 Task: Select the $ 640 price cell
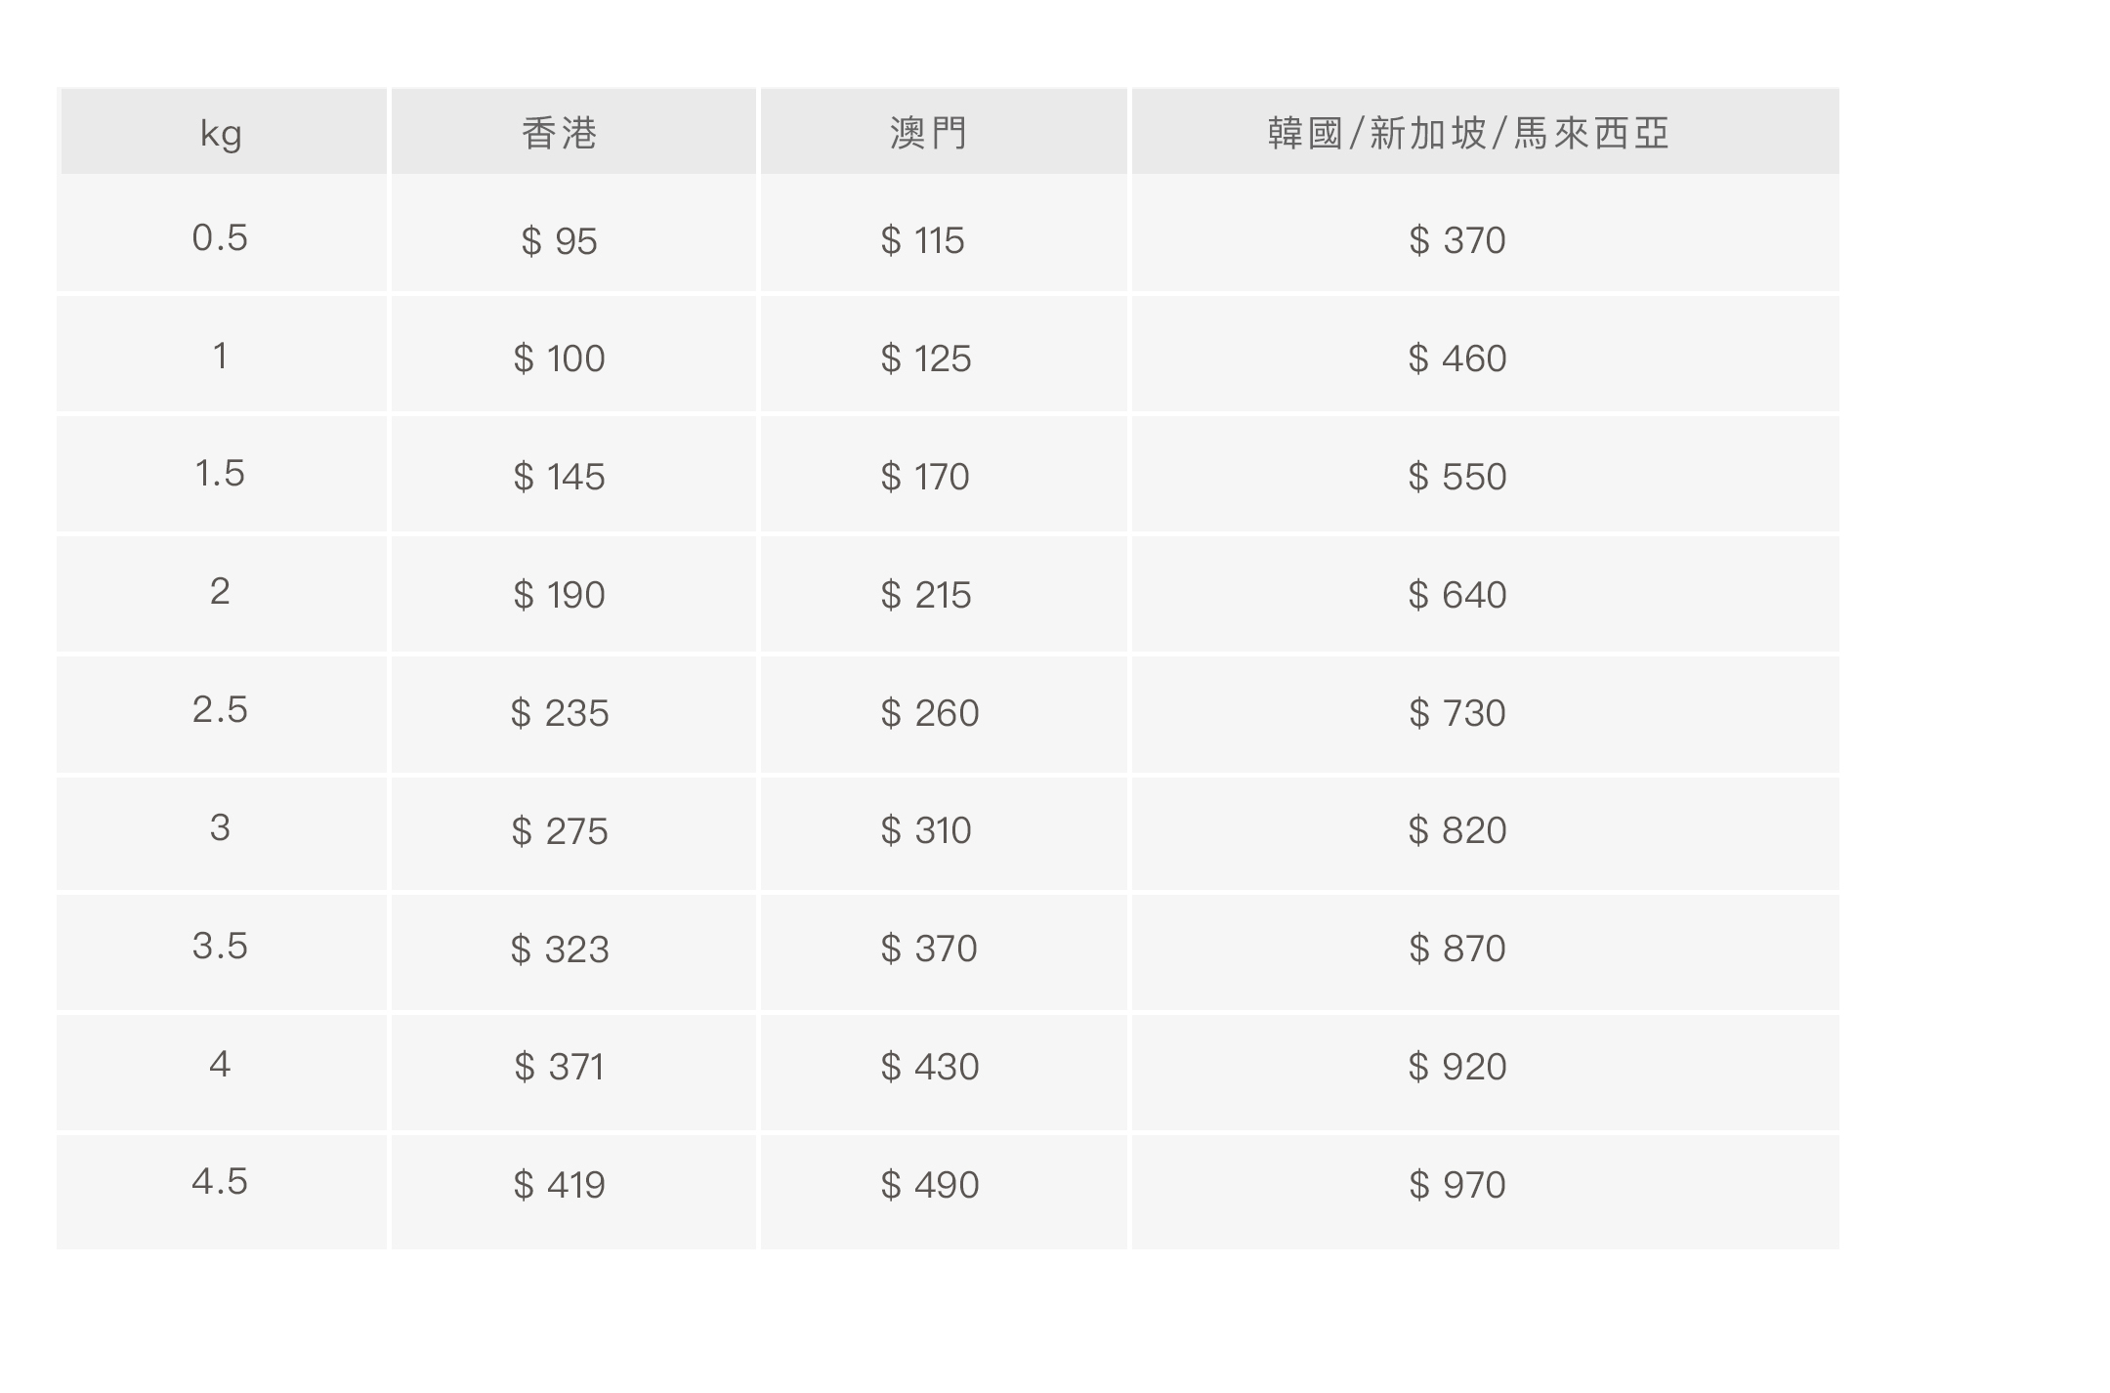point(1457,595)
